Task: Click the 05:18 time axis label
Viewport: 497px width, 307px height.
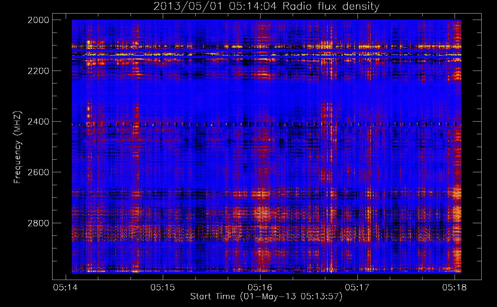Action: point(455,288)
